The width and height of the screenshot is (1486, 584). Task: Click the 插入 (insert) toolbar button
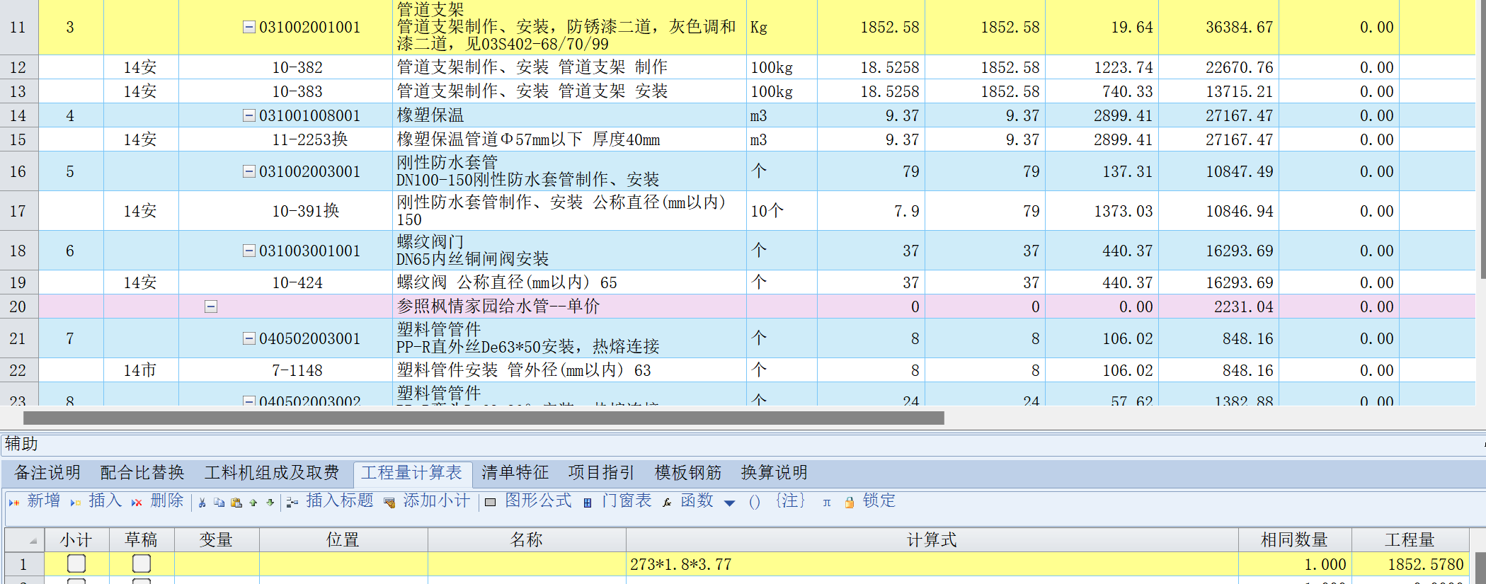(x=96, y=501)
